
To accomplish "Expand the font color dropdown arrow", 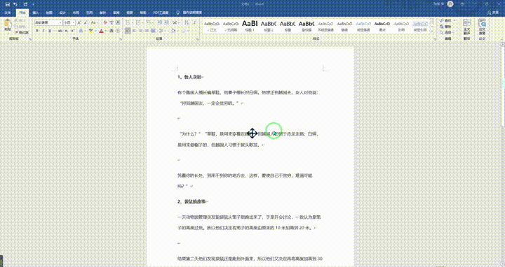I will (x=106, y=31).
